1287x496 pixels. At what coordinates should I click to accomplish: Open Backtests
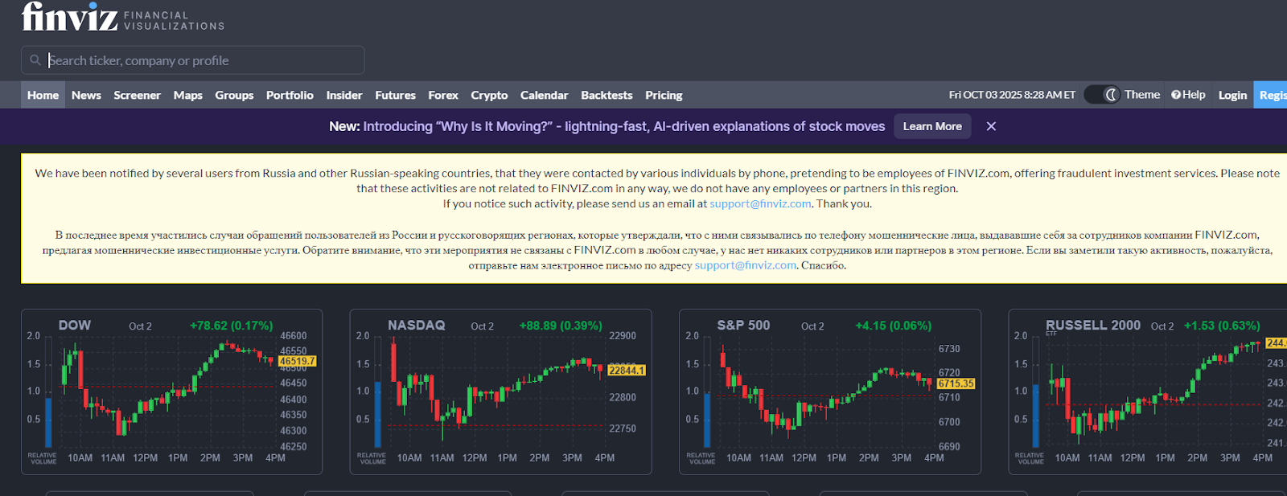606,95
